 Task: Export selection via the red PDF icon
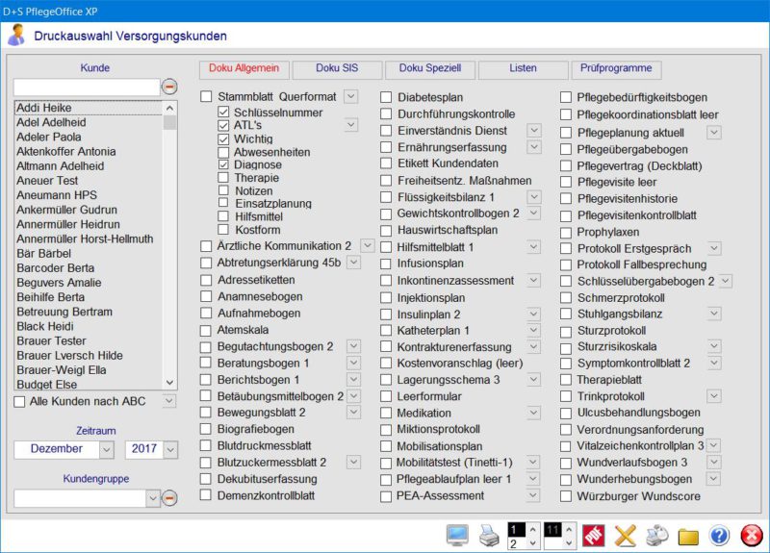[593, 536]
